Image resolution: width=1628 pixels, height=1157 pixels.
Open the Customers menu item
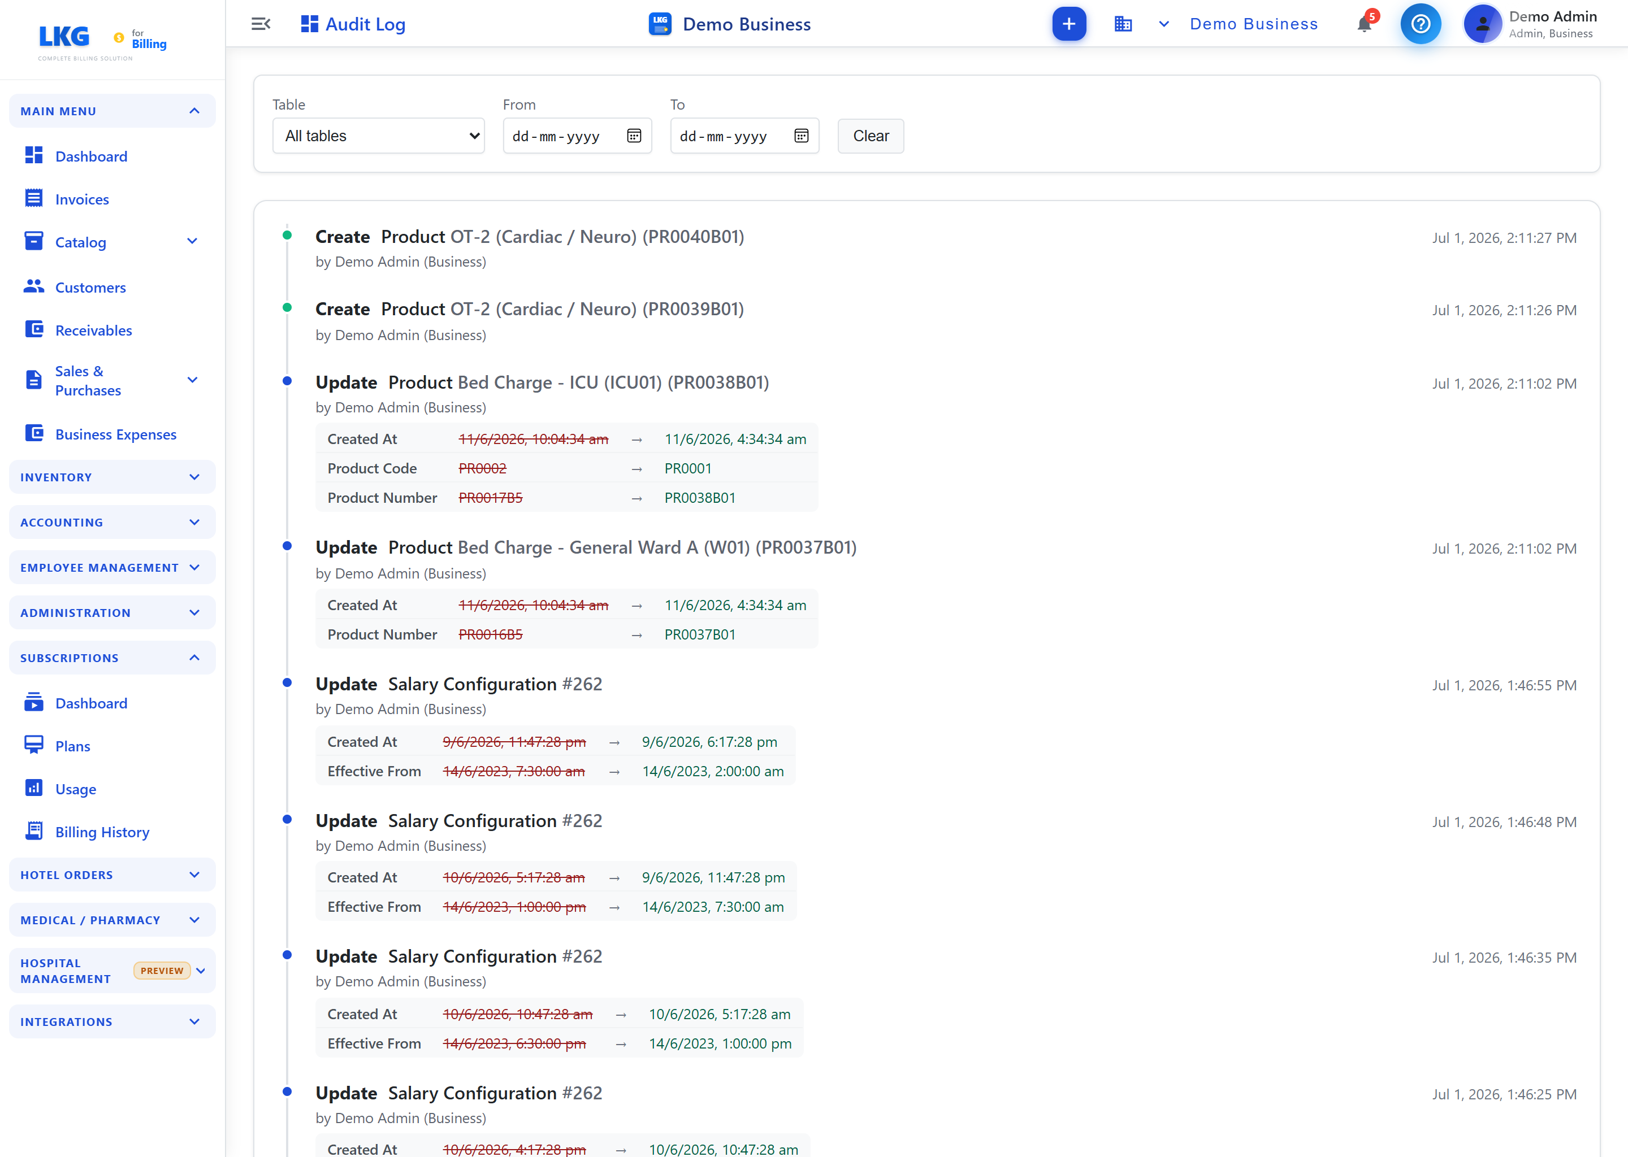[90, 287]
